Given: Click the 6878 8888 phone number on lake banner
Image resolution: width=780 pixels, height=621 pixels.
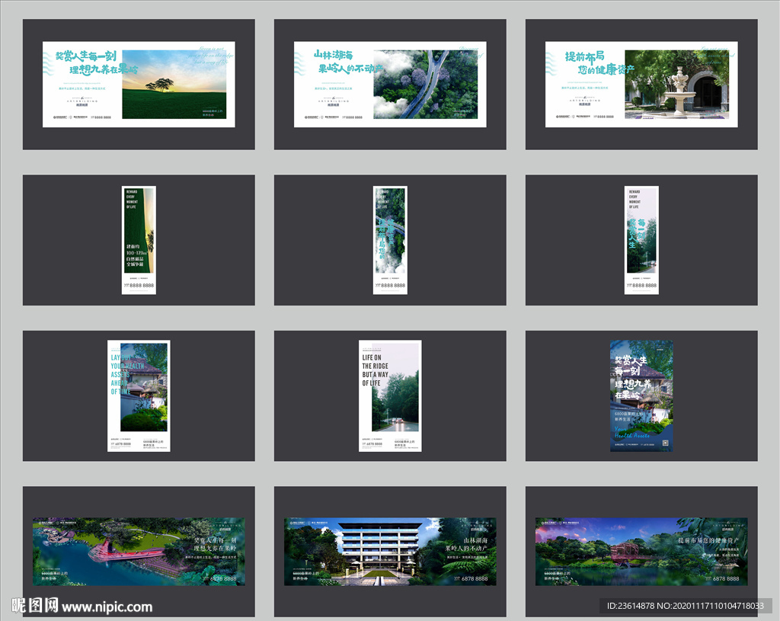Looking at the screenshot, I should [220, 579].
